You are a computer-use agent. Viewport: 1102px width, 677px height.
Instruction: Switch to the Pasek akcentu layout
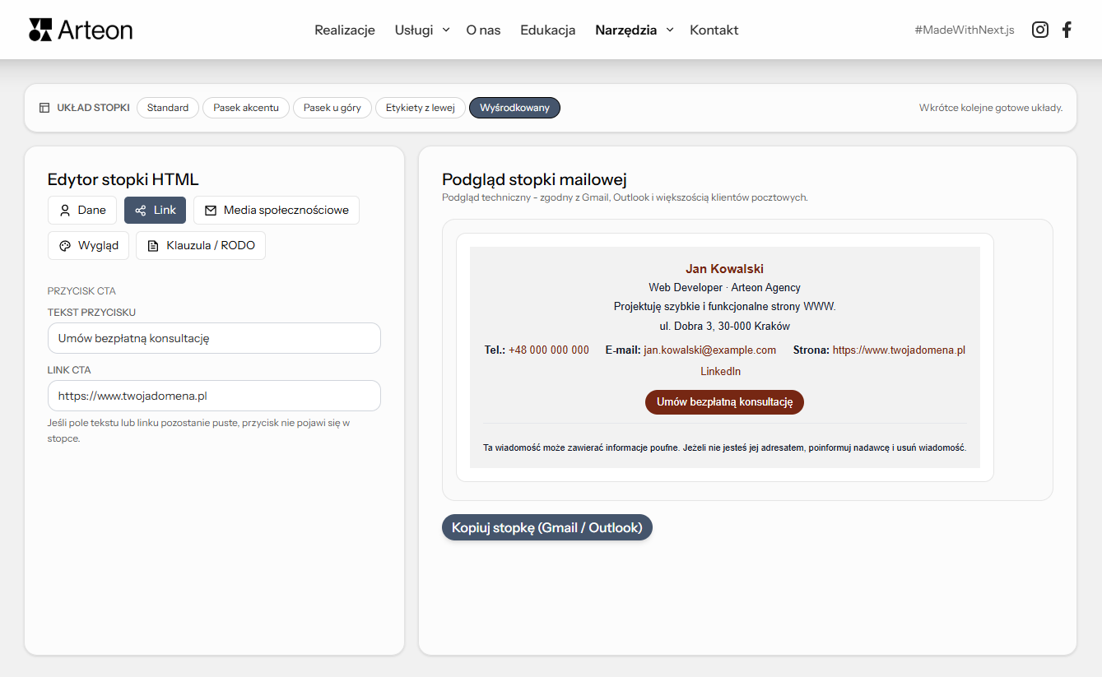coord(245,107)
